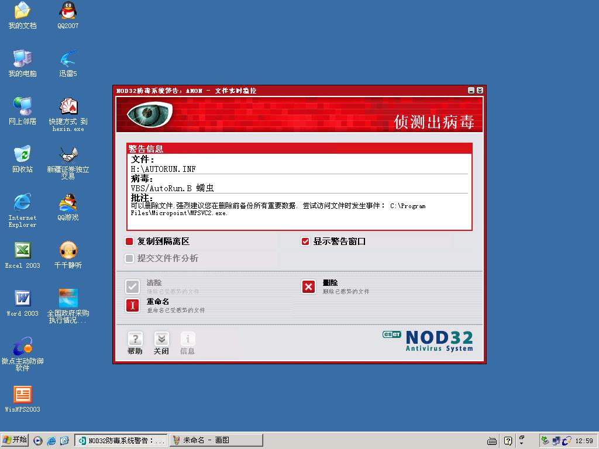Click the ESET NOD32 Antivirus System logo
This screenshot has width=599, height=449.
click(x=428, y=341)
